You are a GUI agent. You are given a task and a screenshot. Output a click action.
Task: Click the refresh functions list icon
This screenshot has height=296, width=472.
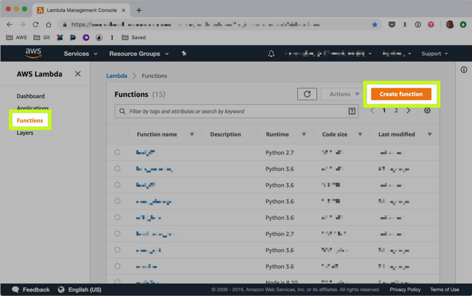[307, 94]
